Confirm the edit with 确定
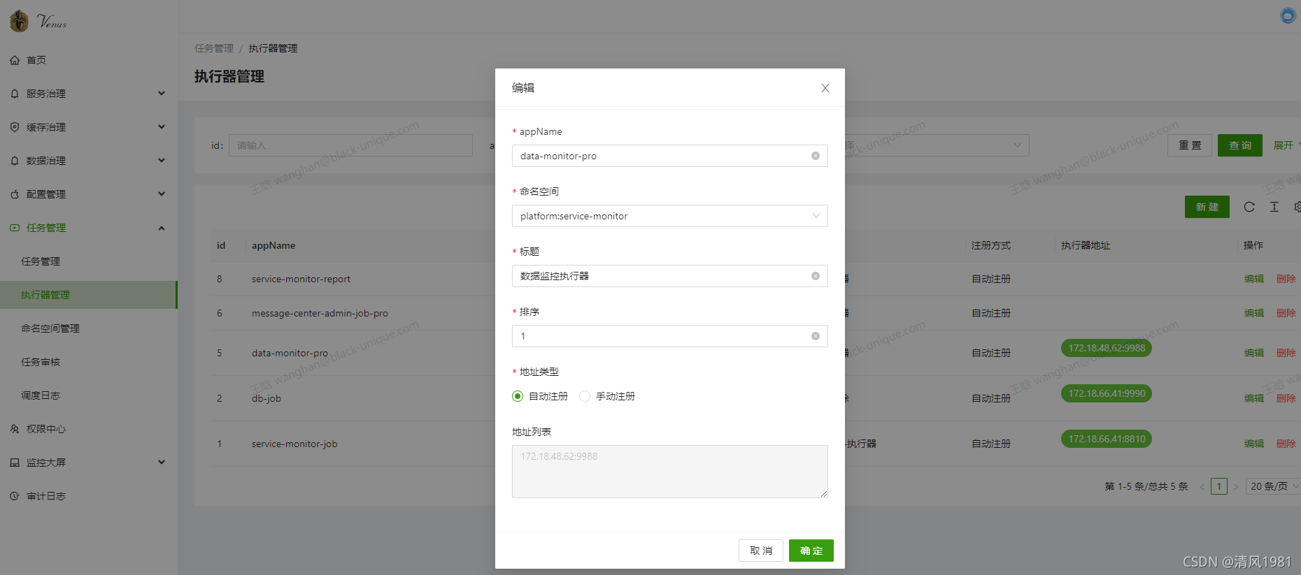This screenshot has width=1301, height=575. tap(811, 551)
